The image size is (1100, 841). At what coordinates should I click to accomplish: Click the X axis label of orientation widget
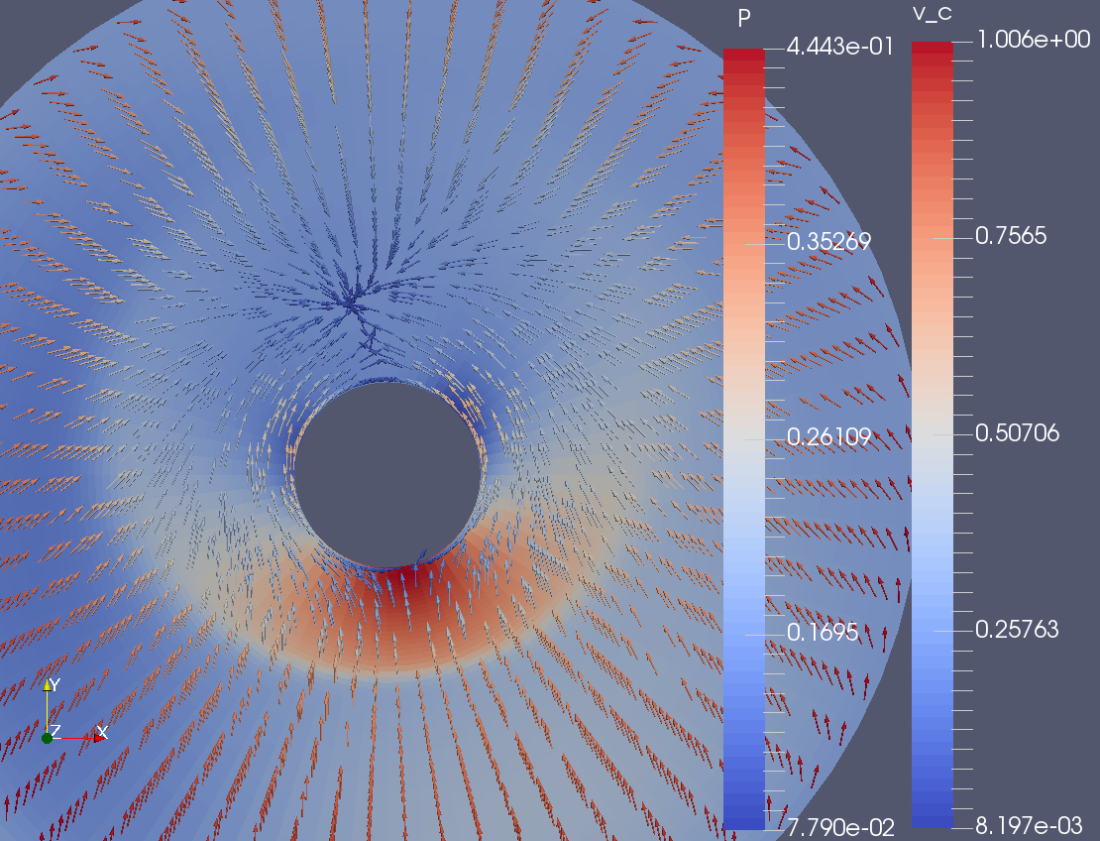102,732
